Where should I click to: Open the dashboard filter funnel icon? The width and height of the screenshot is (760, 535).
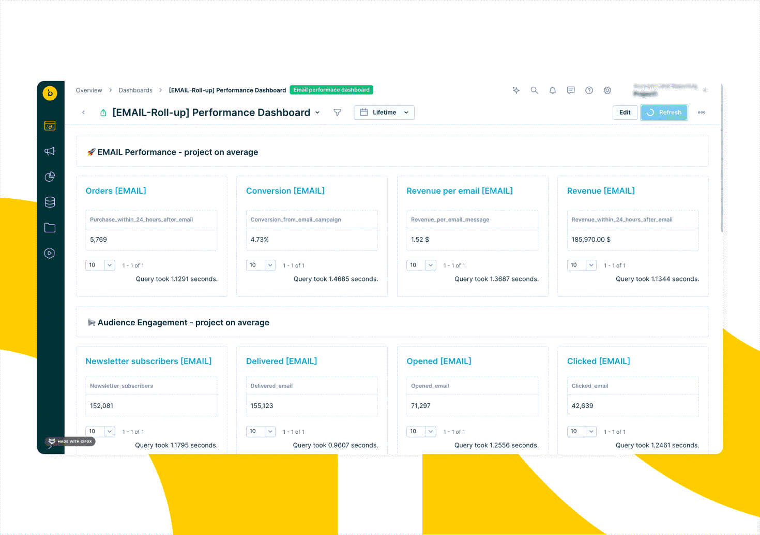point(337,113)
